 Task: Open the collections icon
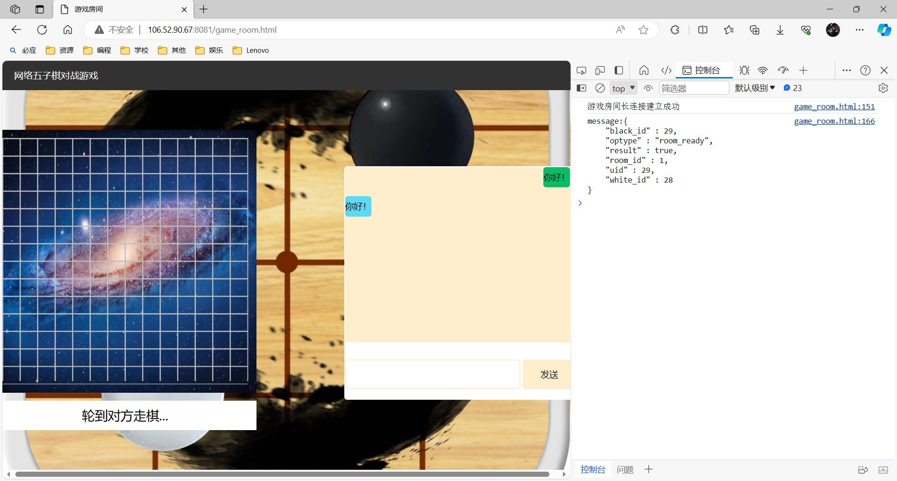[x=755, y=30]
